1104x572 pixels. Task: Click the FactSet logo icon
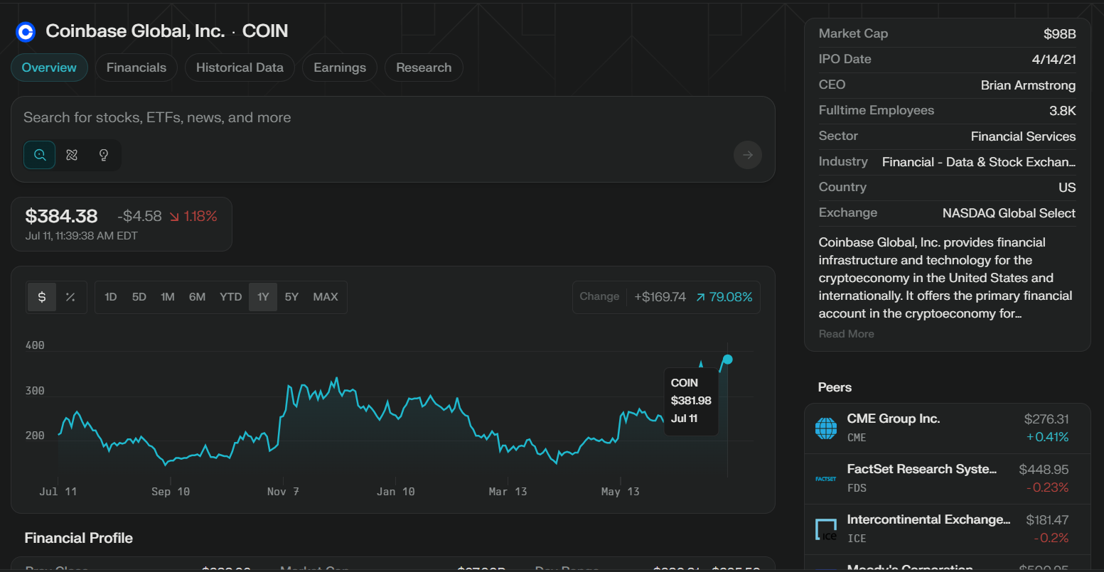tap(826, 479)
